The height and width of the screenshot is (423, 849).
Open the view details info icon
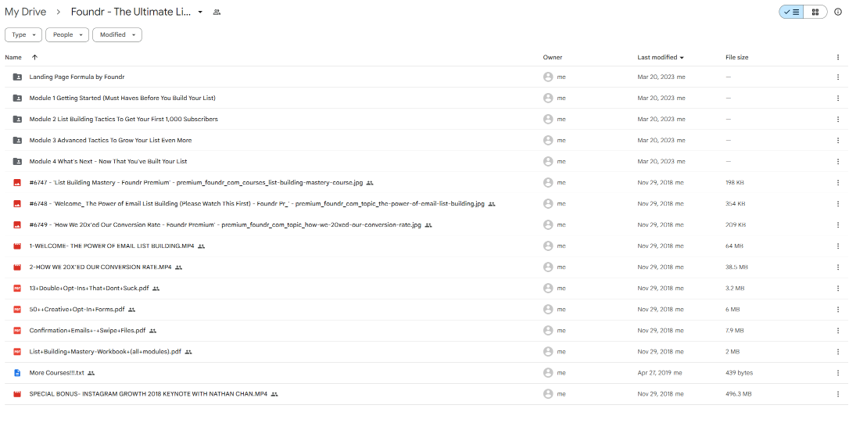(838, 12)
